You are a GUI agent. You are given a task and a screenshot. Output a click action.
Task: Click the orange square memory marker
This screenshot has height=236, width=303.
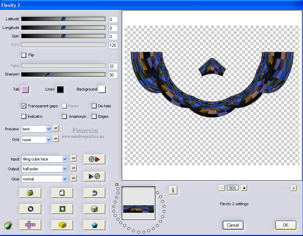pos(117,185)
